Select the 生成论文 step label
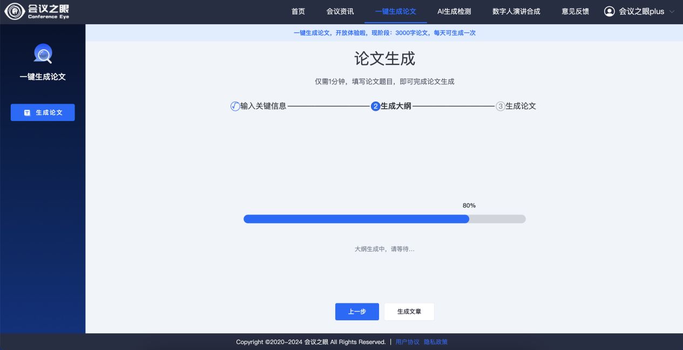The width and height of the screenshot is (683, 350). tap(520, 106)
